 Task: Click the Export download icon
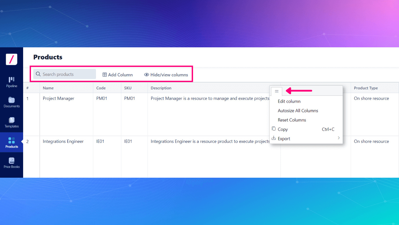point(274,138)
